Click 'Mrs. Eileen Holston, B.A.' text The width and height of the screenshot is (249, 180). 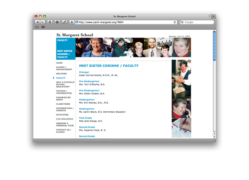coord(92,94)
